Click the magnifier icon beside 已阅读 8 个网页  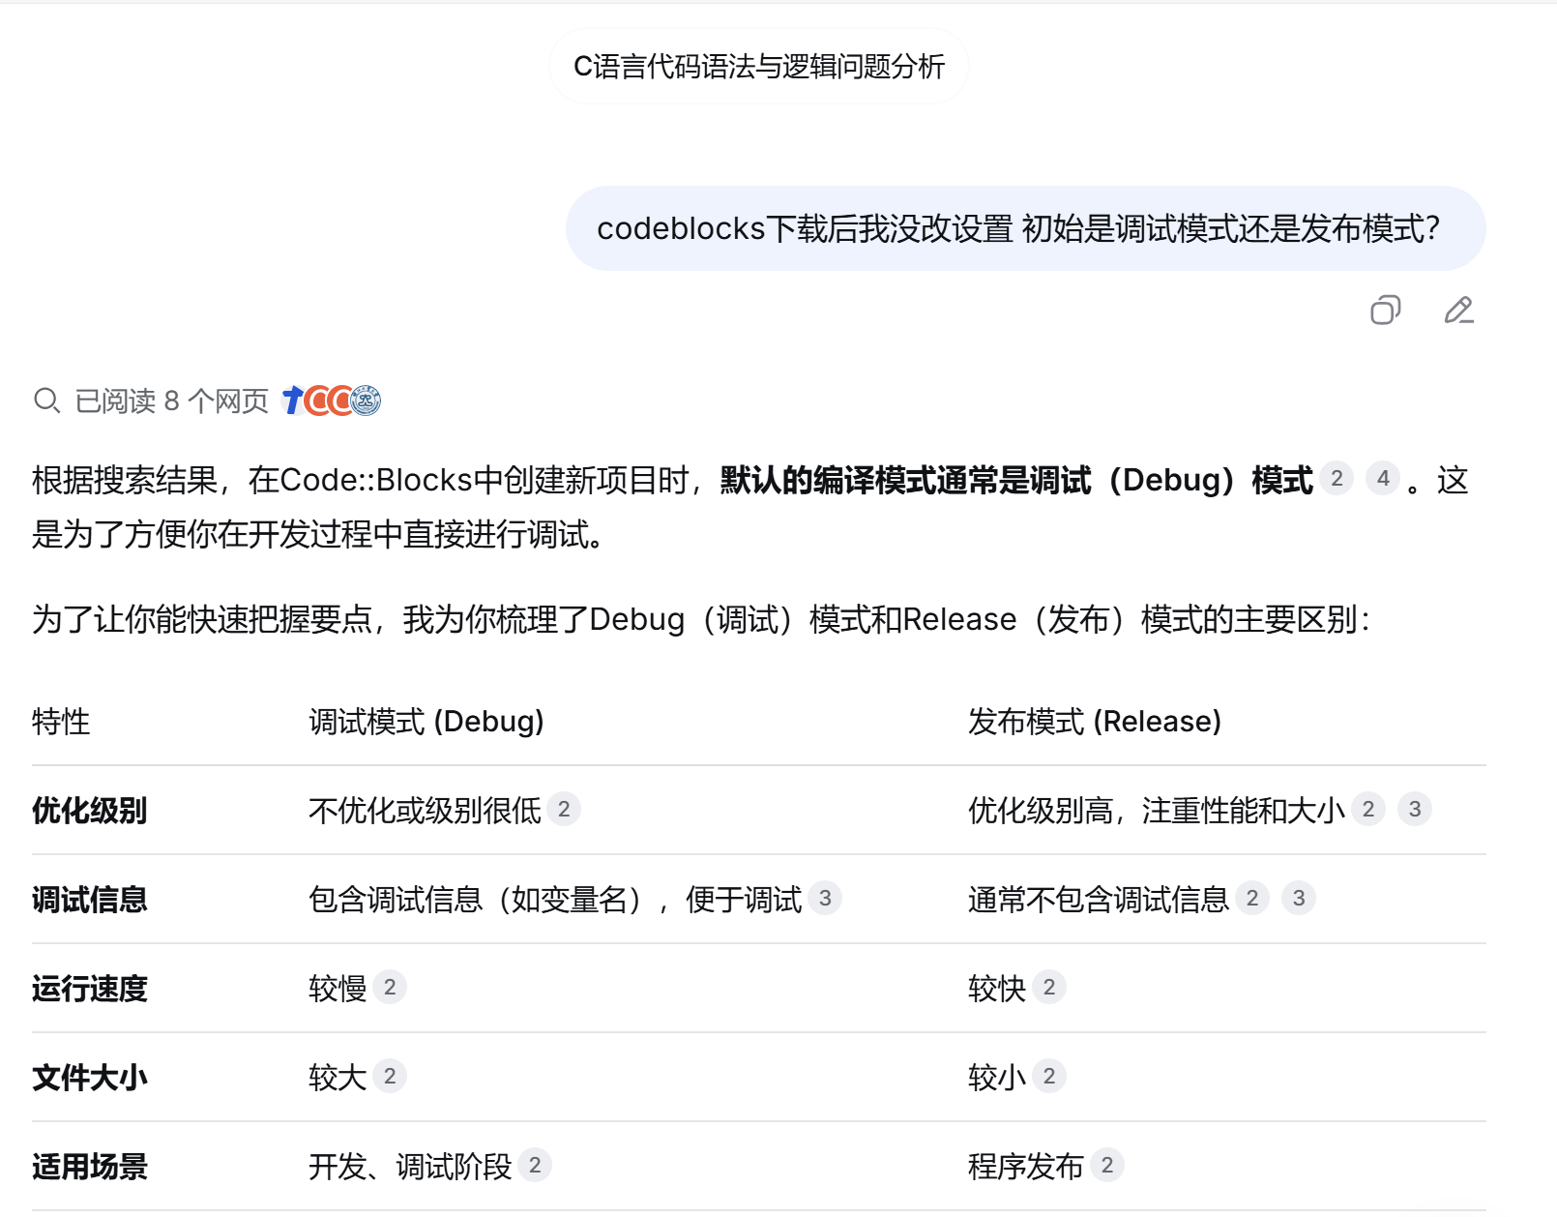tap(46, 401)
